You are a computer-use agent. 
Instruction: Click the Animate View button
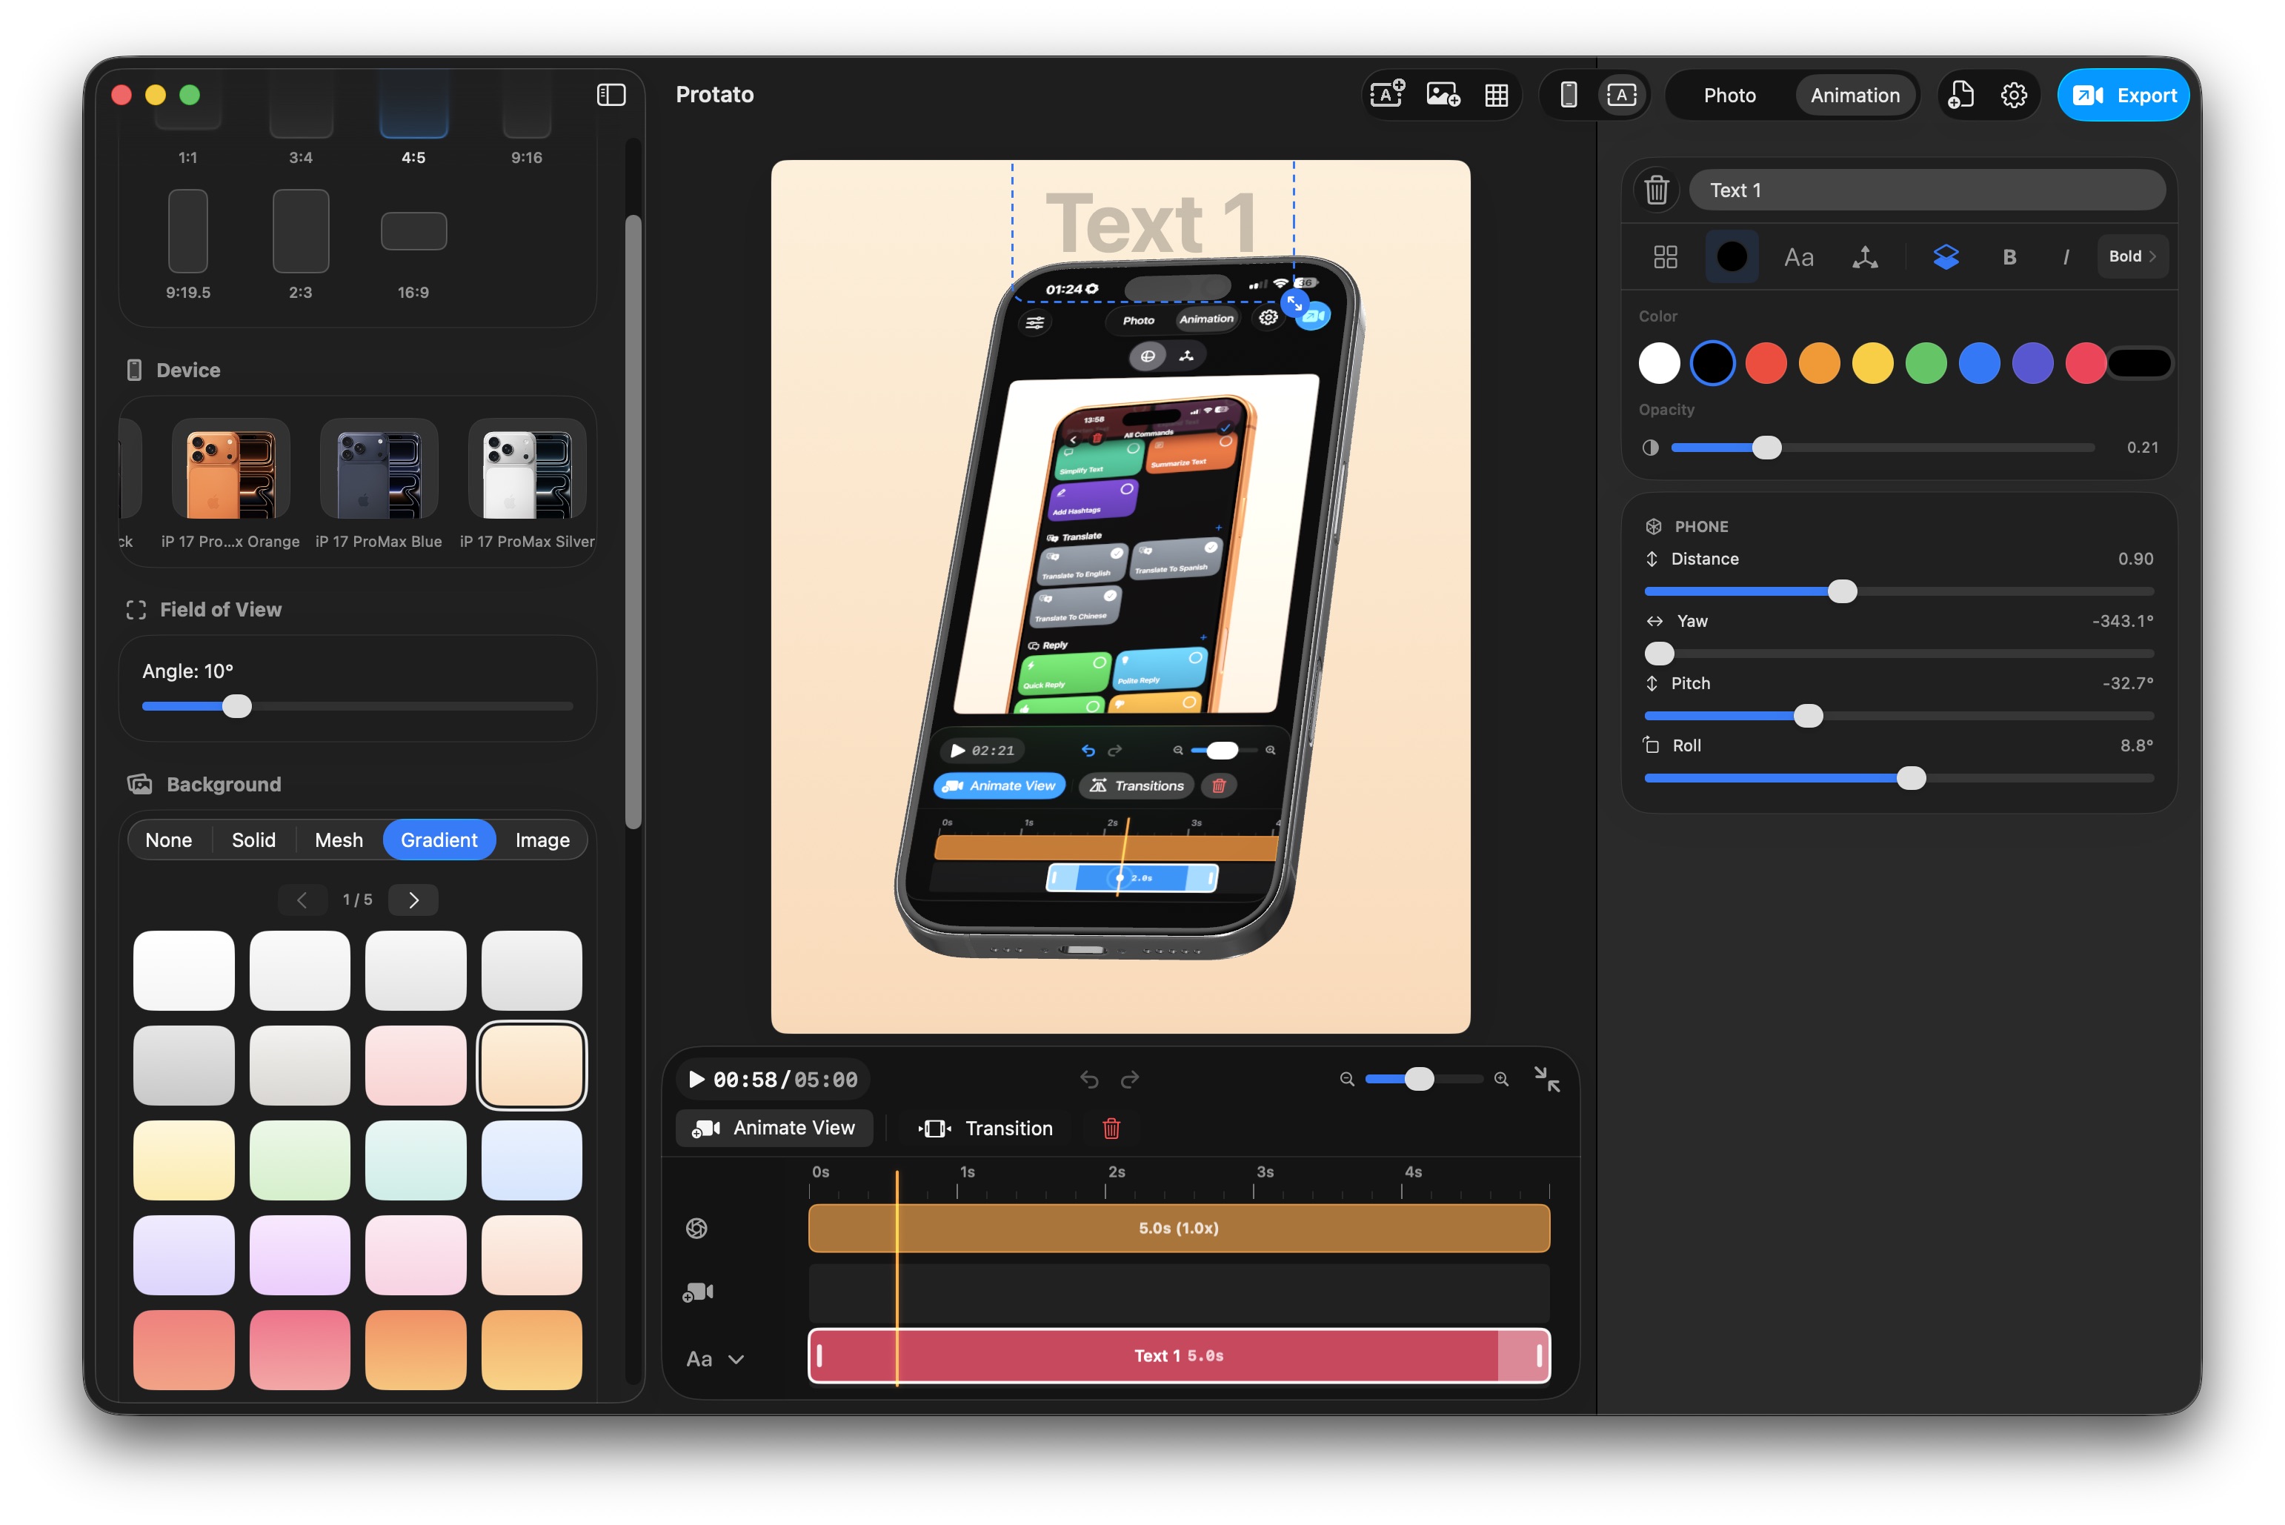point(774,1128)
